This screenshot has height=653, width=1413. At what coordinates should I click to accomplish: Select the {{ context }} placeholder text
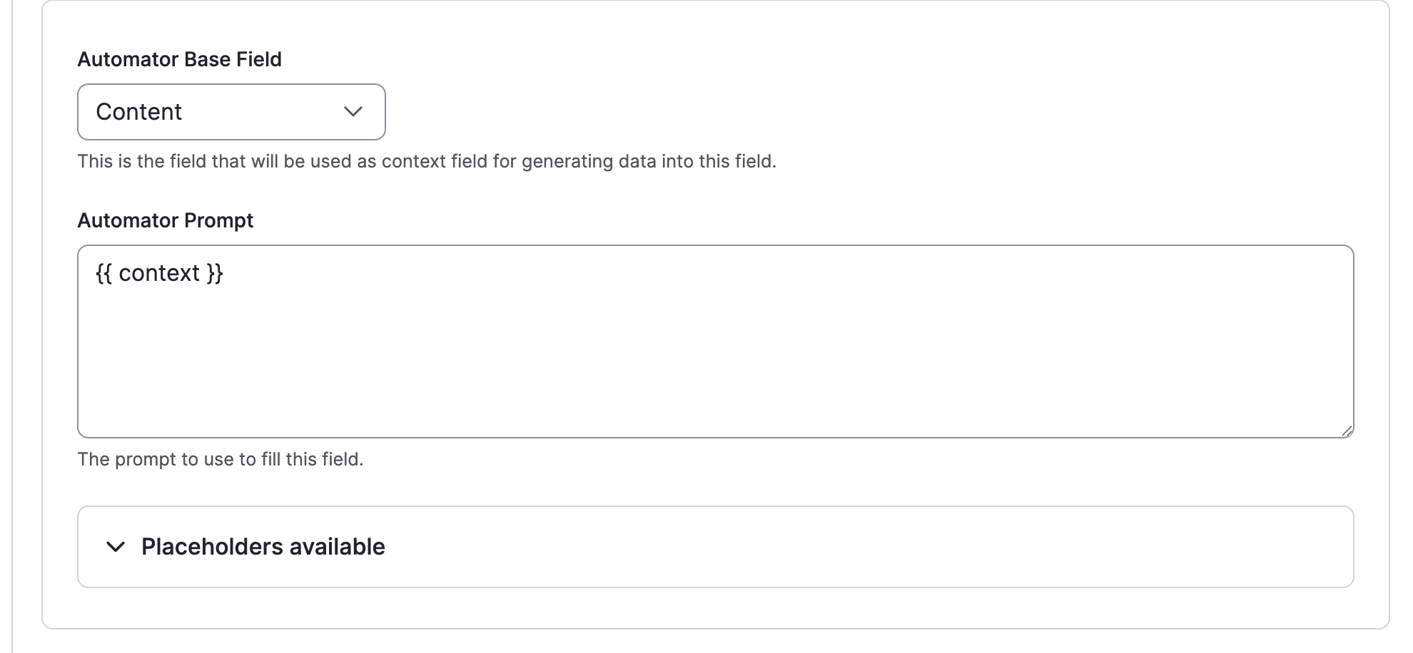pyautogui.click(x=158, y=272)
